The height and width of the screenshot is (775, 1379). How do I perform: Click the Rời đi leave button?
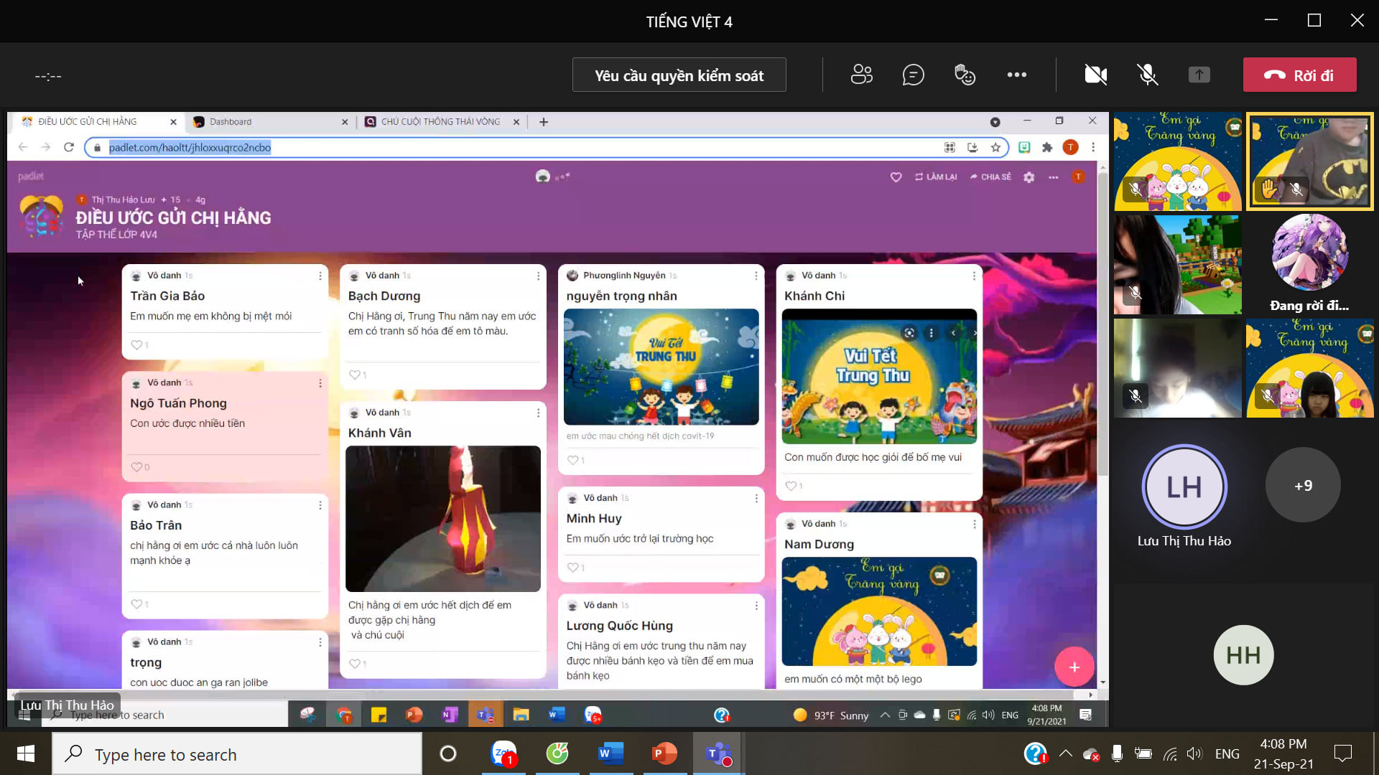click(1299, 75)
